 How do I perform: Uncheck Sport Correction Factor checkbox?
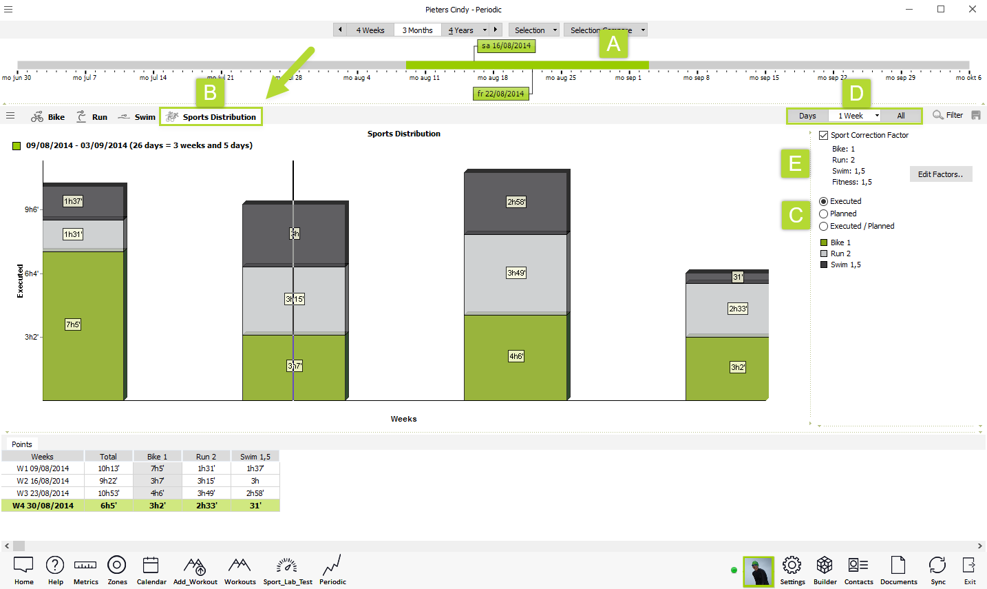[x=824, y=136]
